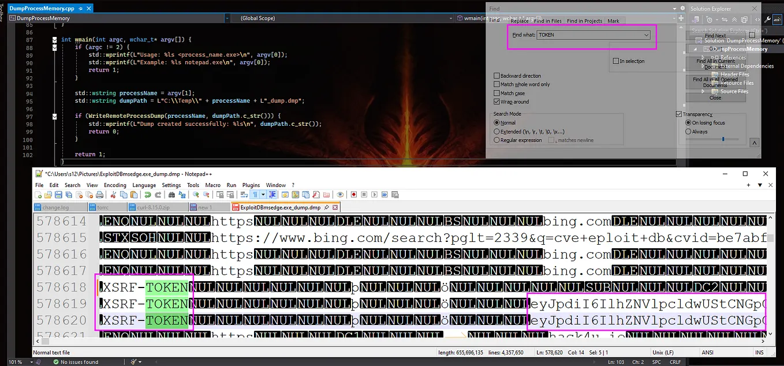Disable the Wrap around option

coord(496,102)
